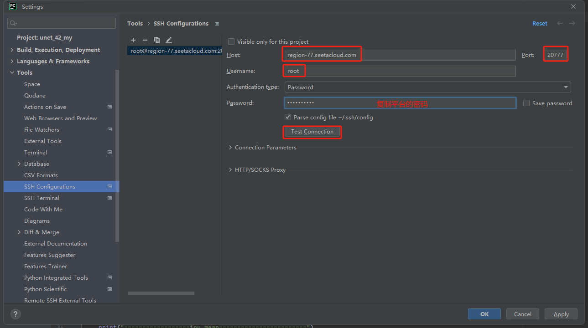Click the SSH list horizontal scrollbar
Viewport: 588px width, 328px height.
161,293
